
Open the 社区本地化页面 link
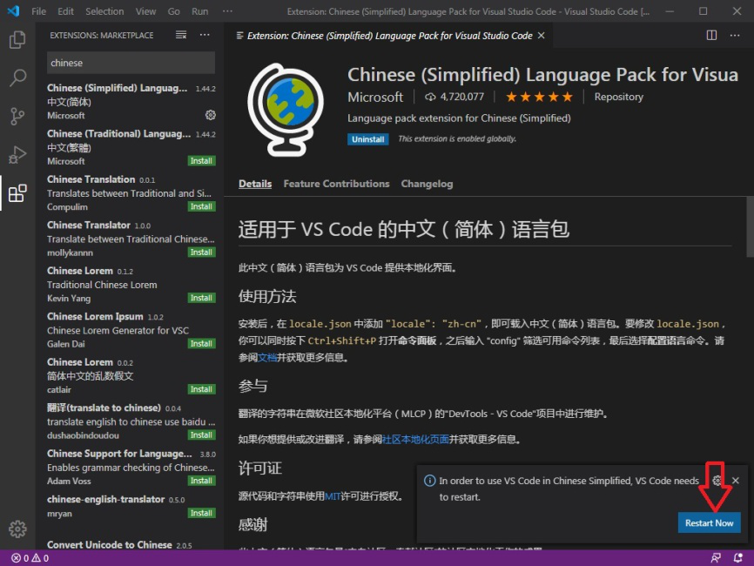[x=415, y=439]
